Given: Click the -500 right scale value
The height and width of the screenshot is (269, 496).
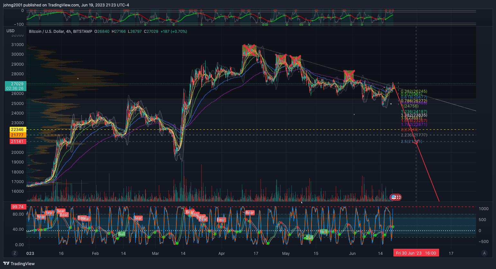Looking at the screenshot, I should tap(484, 242).
